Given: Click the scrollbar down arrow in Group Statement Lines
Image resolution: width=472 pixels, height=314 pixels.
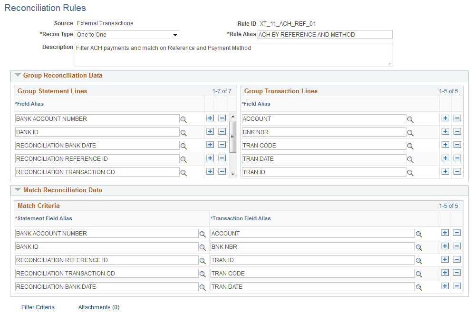Looking at the screenshot, I should 232,174.
